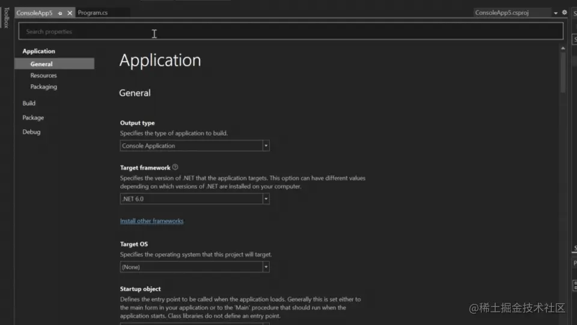Open the document list dropdown arrow
Screen dimensions: 577x325
coord(555,13)
